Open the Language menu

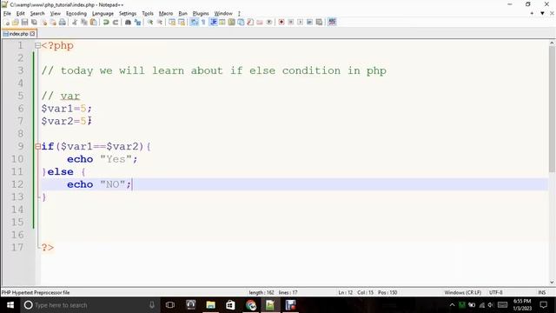(x=103, y=14)
